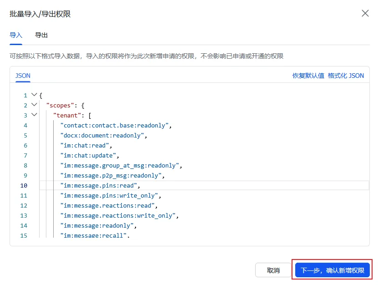Click the 取消 button
This screenshot has width=378, height=285.
point(273,270)
